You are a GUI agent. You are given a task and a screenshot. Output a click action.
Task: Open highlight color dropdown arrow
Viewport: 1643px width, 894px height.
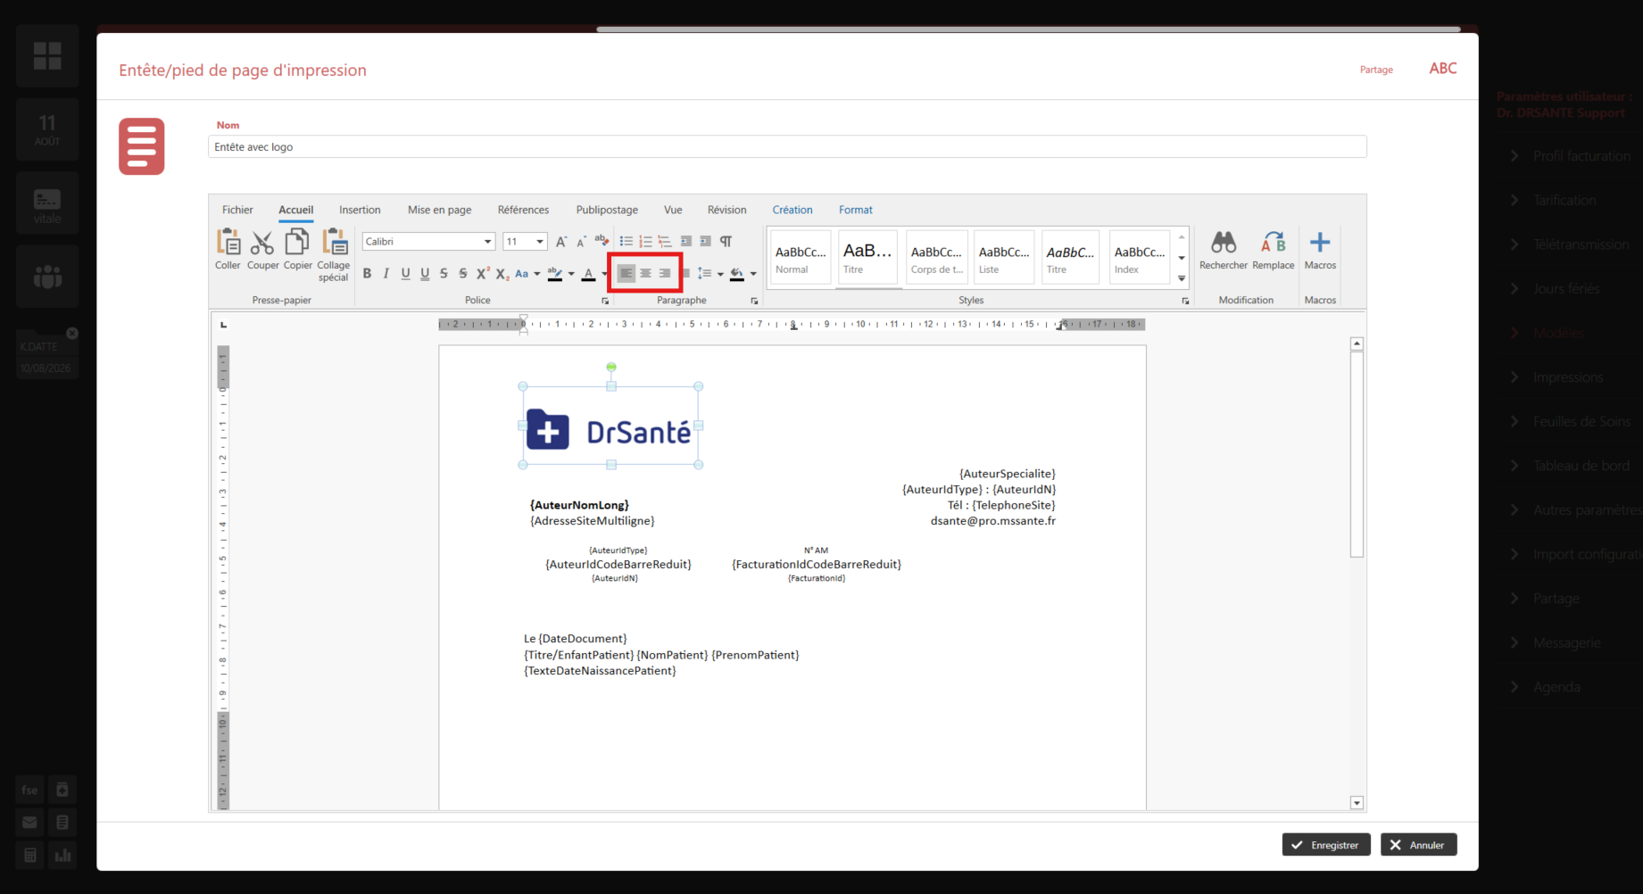pyautogui.click(x=571, y=274)
